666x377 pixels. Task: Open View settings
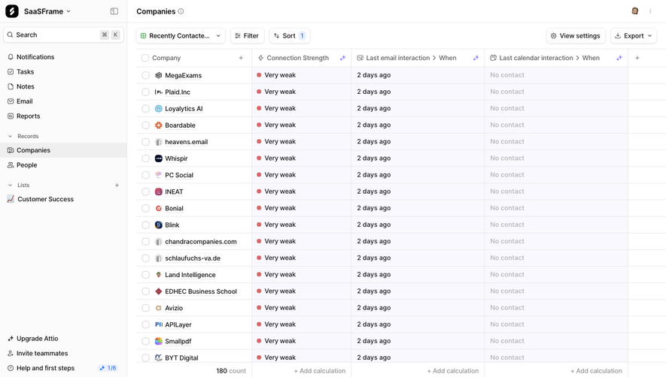tap(576, 35)
